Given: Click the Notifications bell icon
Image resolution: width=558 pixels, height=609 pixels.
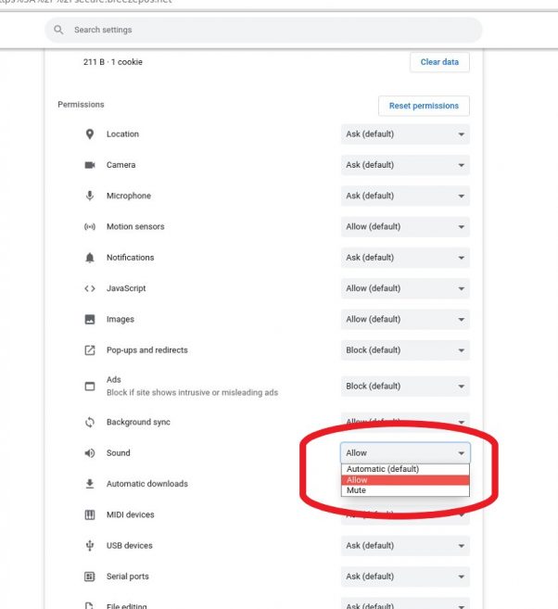Looking at the screenshot, I should click(90, 258).
